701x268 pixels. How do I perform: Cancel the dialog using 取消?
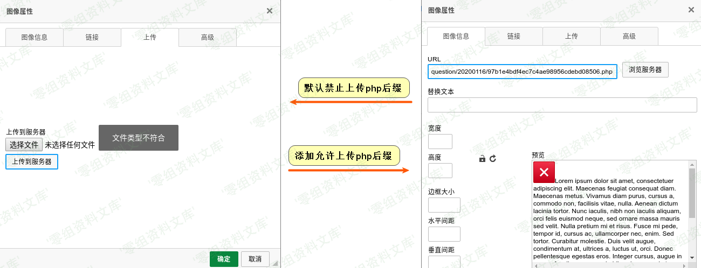255,259
